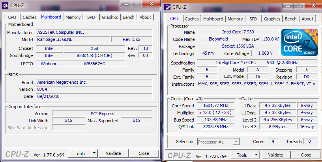The image size is (322, 162).
Task: Open Graphics tab in right window
Action: (272, 19)
